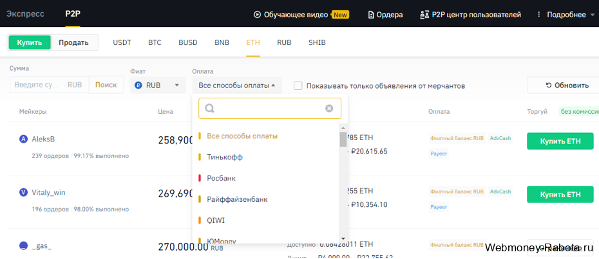The image size is (599, 259).
Task: Click AdvCash tag in Vitaly_win row
Action: 500,192
